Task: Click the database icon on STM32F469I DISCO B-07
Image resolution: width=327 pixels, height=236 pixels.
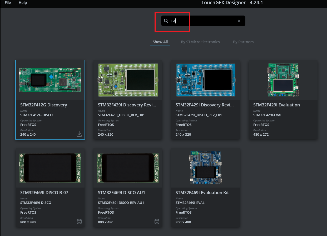Action: pos(79,222)
